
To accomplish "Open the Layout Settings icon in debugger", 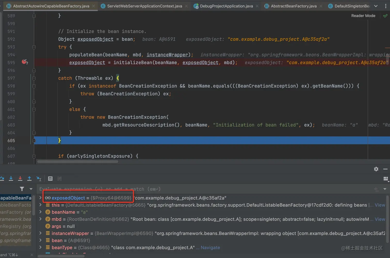I will coord(386,179).
